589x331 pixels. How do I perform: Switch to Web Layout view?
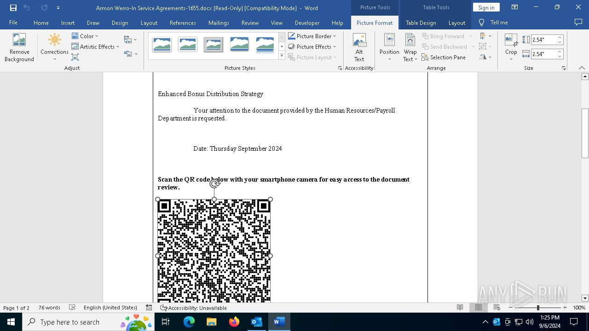497,308
